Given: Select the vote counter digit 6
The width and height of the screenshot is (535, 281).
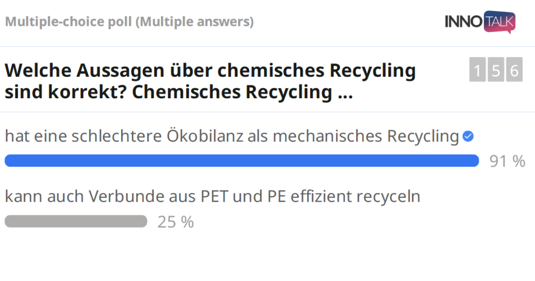Looking at the screenshot, I should point(514,71).
